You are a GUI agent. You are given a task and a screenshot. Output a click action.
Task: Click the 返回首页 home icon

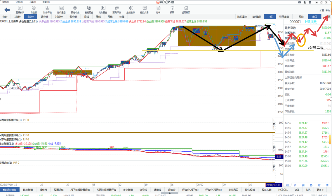point(186,10)
